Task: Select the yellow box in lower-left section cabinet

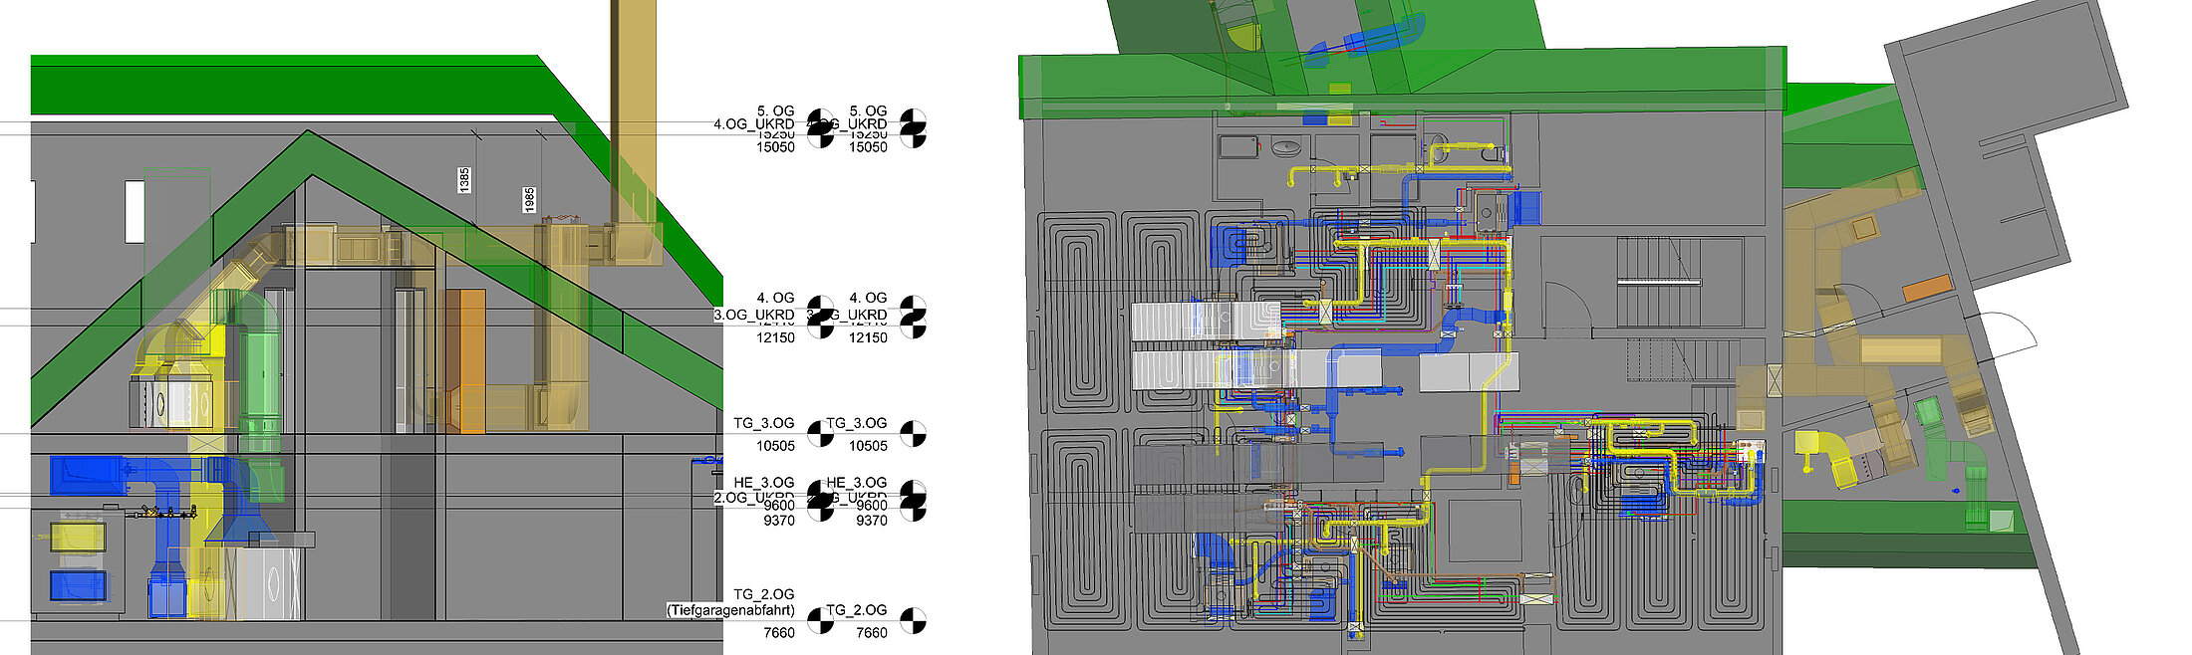Action: pos(78,538)
